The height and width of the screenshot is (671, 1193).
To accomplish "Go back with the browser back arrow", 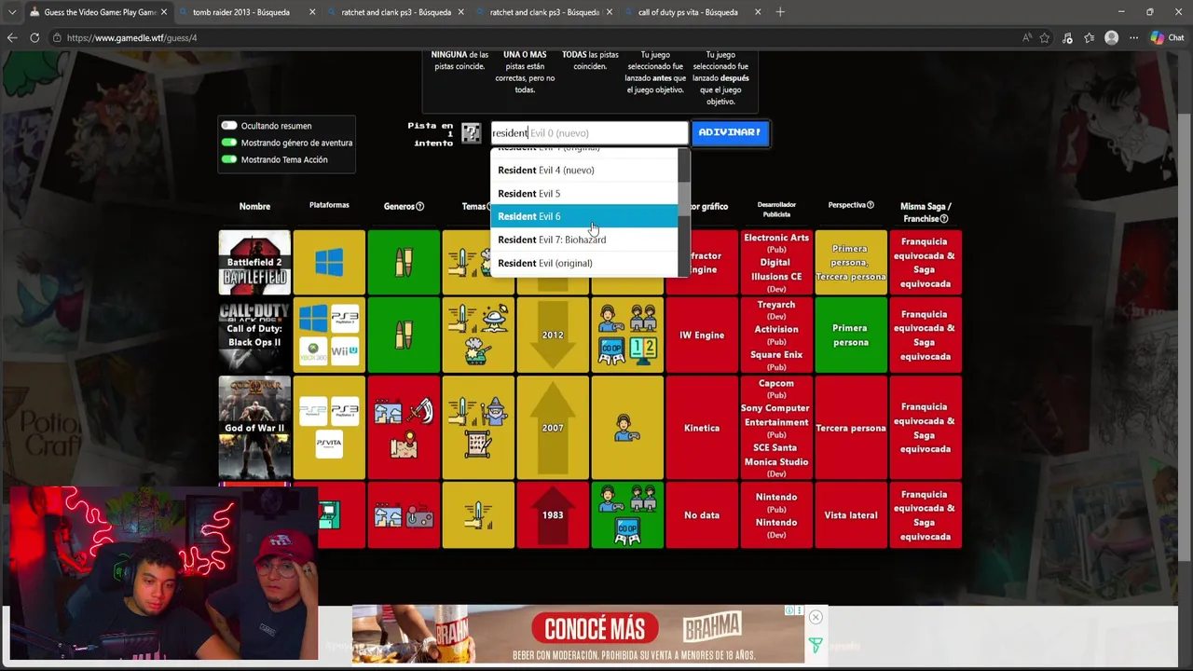I will (x=12, y=37).
